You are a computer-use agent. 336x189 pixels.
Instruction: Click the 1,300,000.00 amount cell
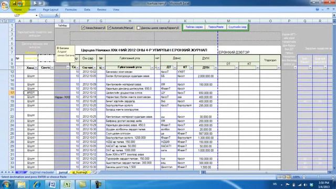point(205,138)
